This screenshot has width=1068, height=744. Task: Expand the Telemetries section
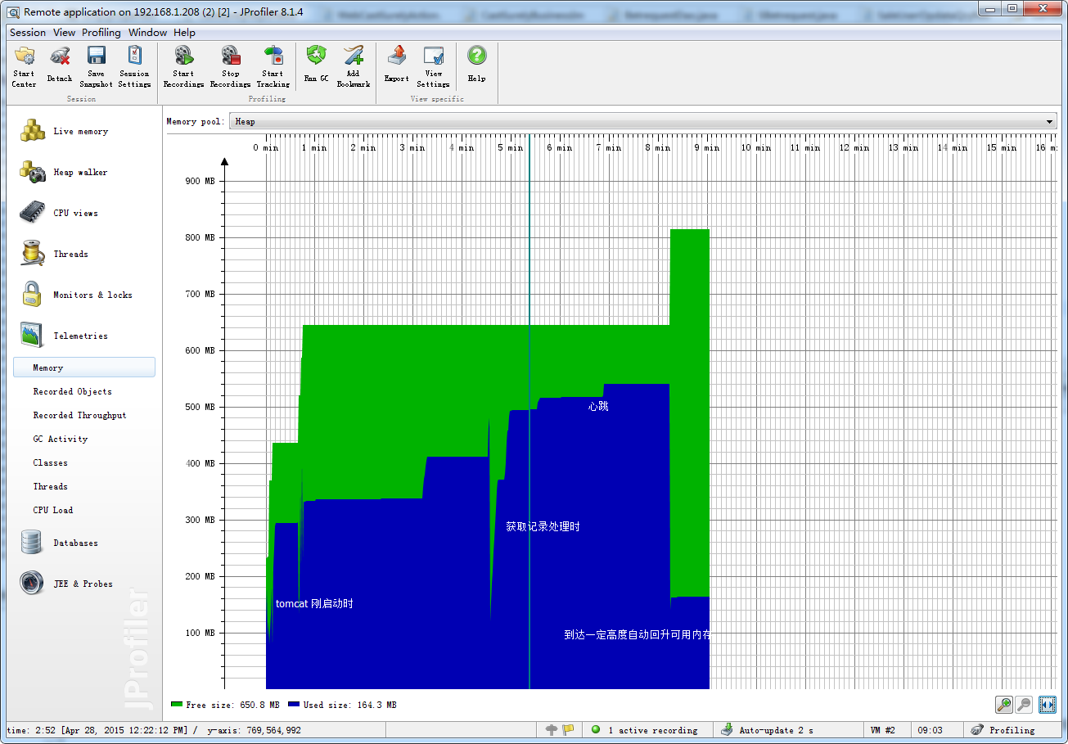point(80,336)
